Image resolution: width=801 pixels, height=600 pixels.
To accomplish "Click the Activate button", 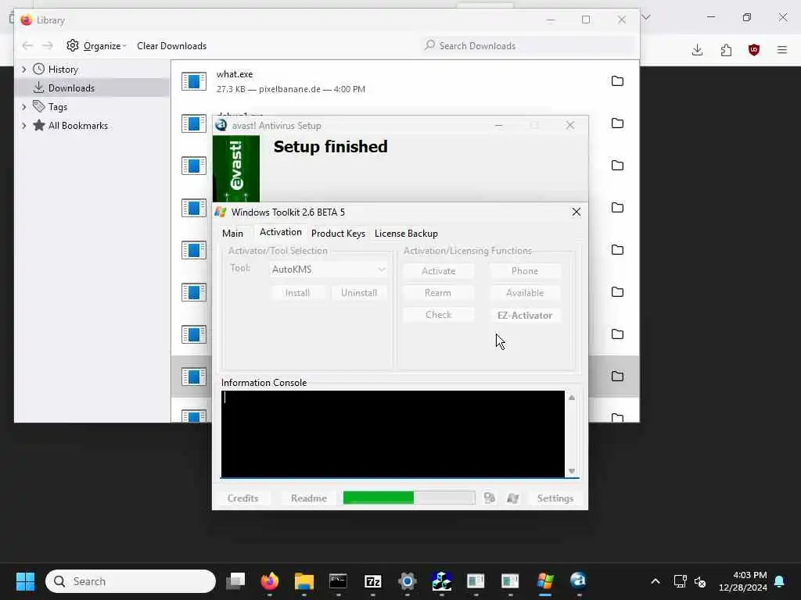I will (438, 271).
